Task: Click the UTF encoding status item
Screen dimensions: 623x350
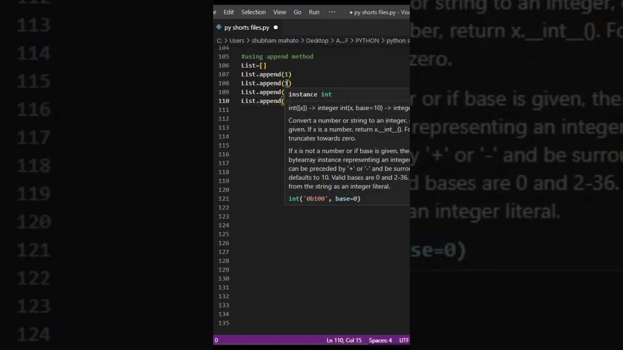Action: [x=404, y=340]
